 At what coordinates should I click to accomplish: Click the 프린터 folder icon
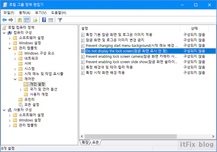20,99
